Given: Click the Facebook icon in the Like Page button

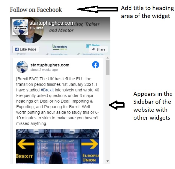Looking at the screenshot, I should coord(17,49).
